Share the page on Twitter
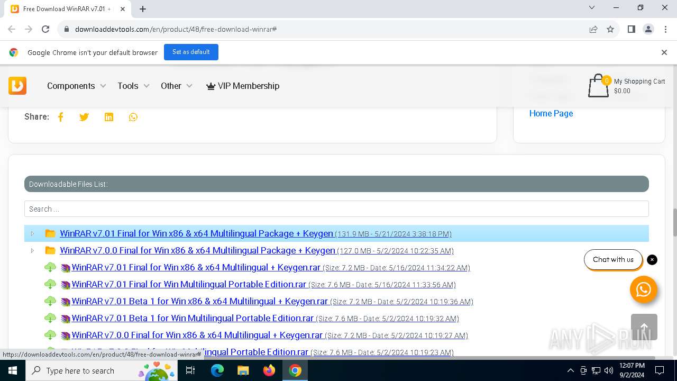 84,117
